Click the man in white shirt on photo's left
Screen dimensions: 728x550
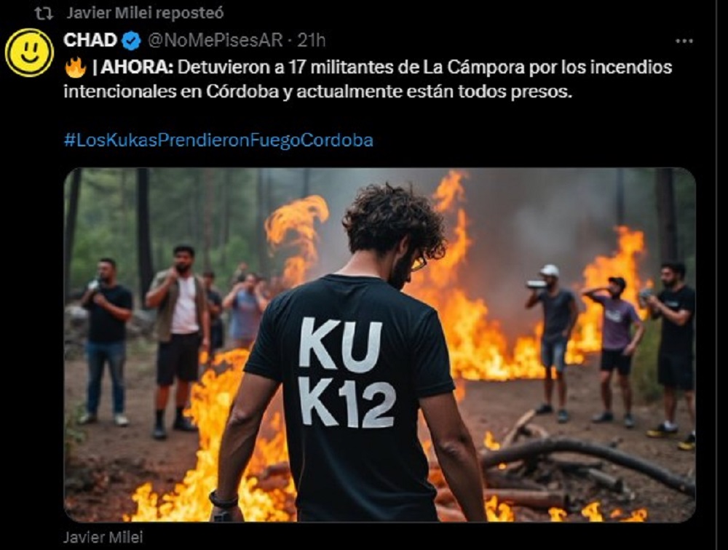(x=177, y=342)
